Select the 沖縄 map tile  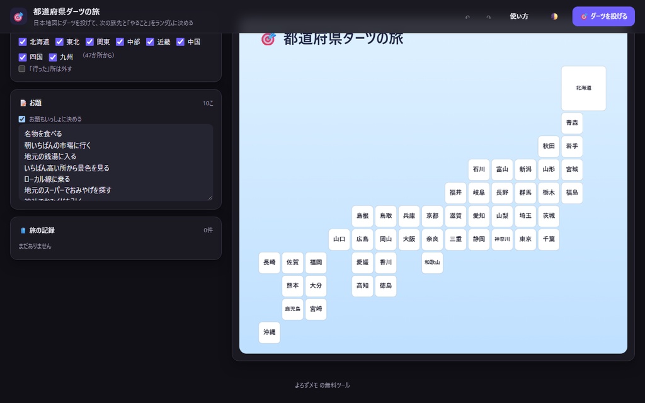click(270, 332)
